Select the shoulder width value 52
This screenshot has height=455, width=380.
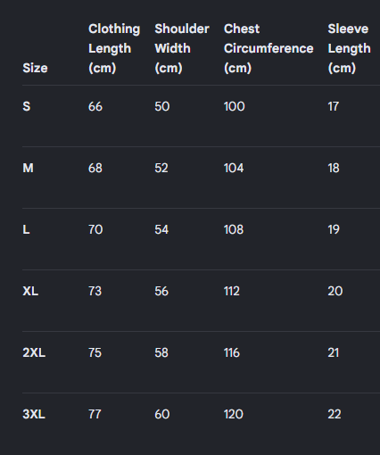tap(161, 168)
